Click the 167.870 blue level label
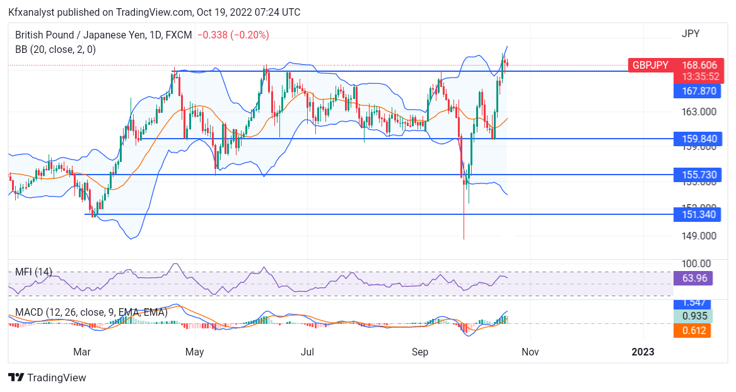736x392 pixels. (x=697, y=91)
